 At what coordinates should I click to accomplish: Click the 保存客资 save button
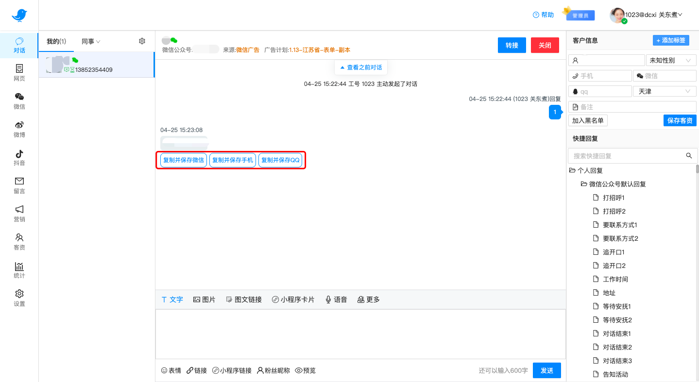pyautogui.click(x=680, y=120)
